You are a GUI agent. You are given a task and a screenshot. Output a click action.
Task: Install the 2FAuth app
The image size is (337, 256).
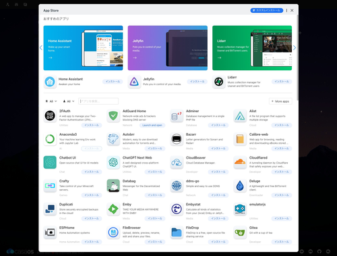pos(92,125)
